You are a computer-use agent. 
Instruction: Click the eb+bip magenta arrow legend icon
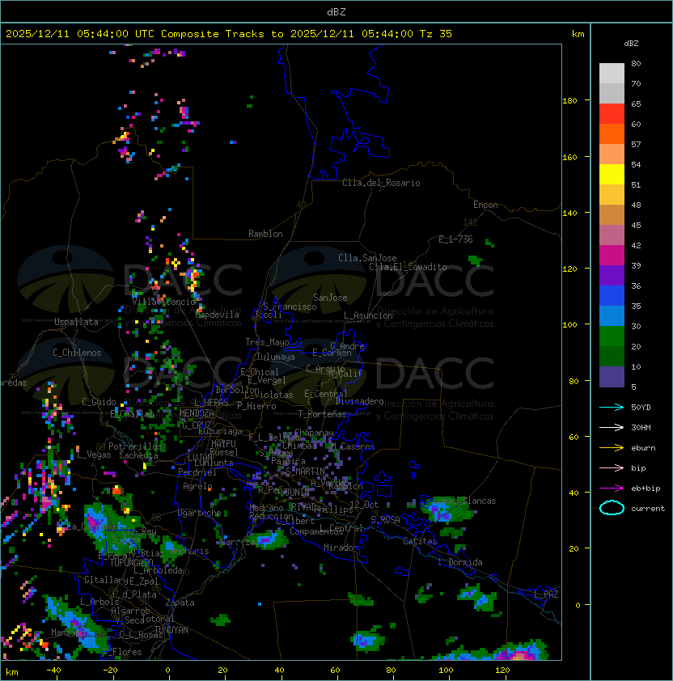coord(612,489)
